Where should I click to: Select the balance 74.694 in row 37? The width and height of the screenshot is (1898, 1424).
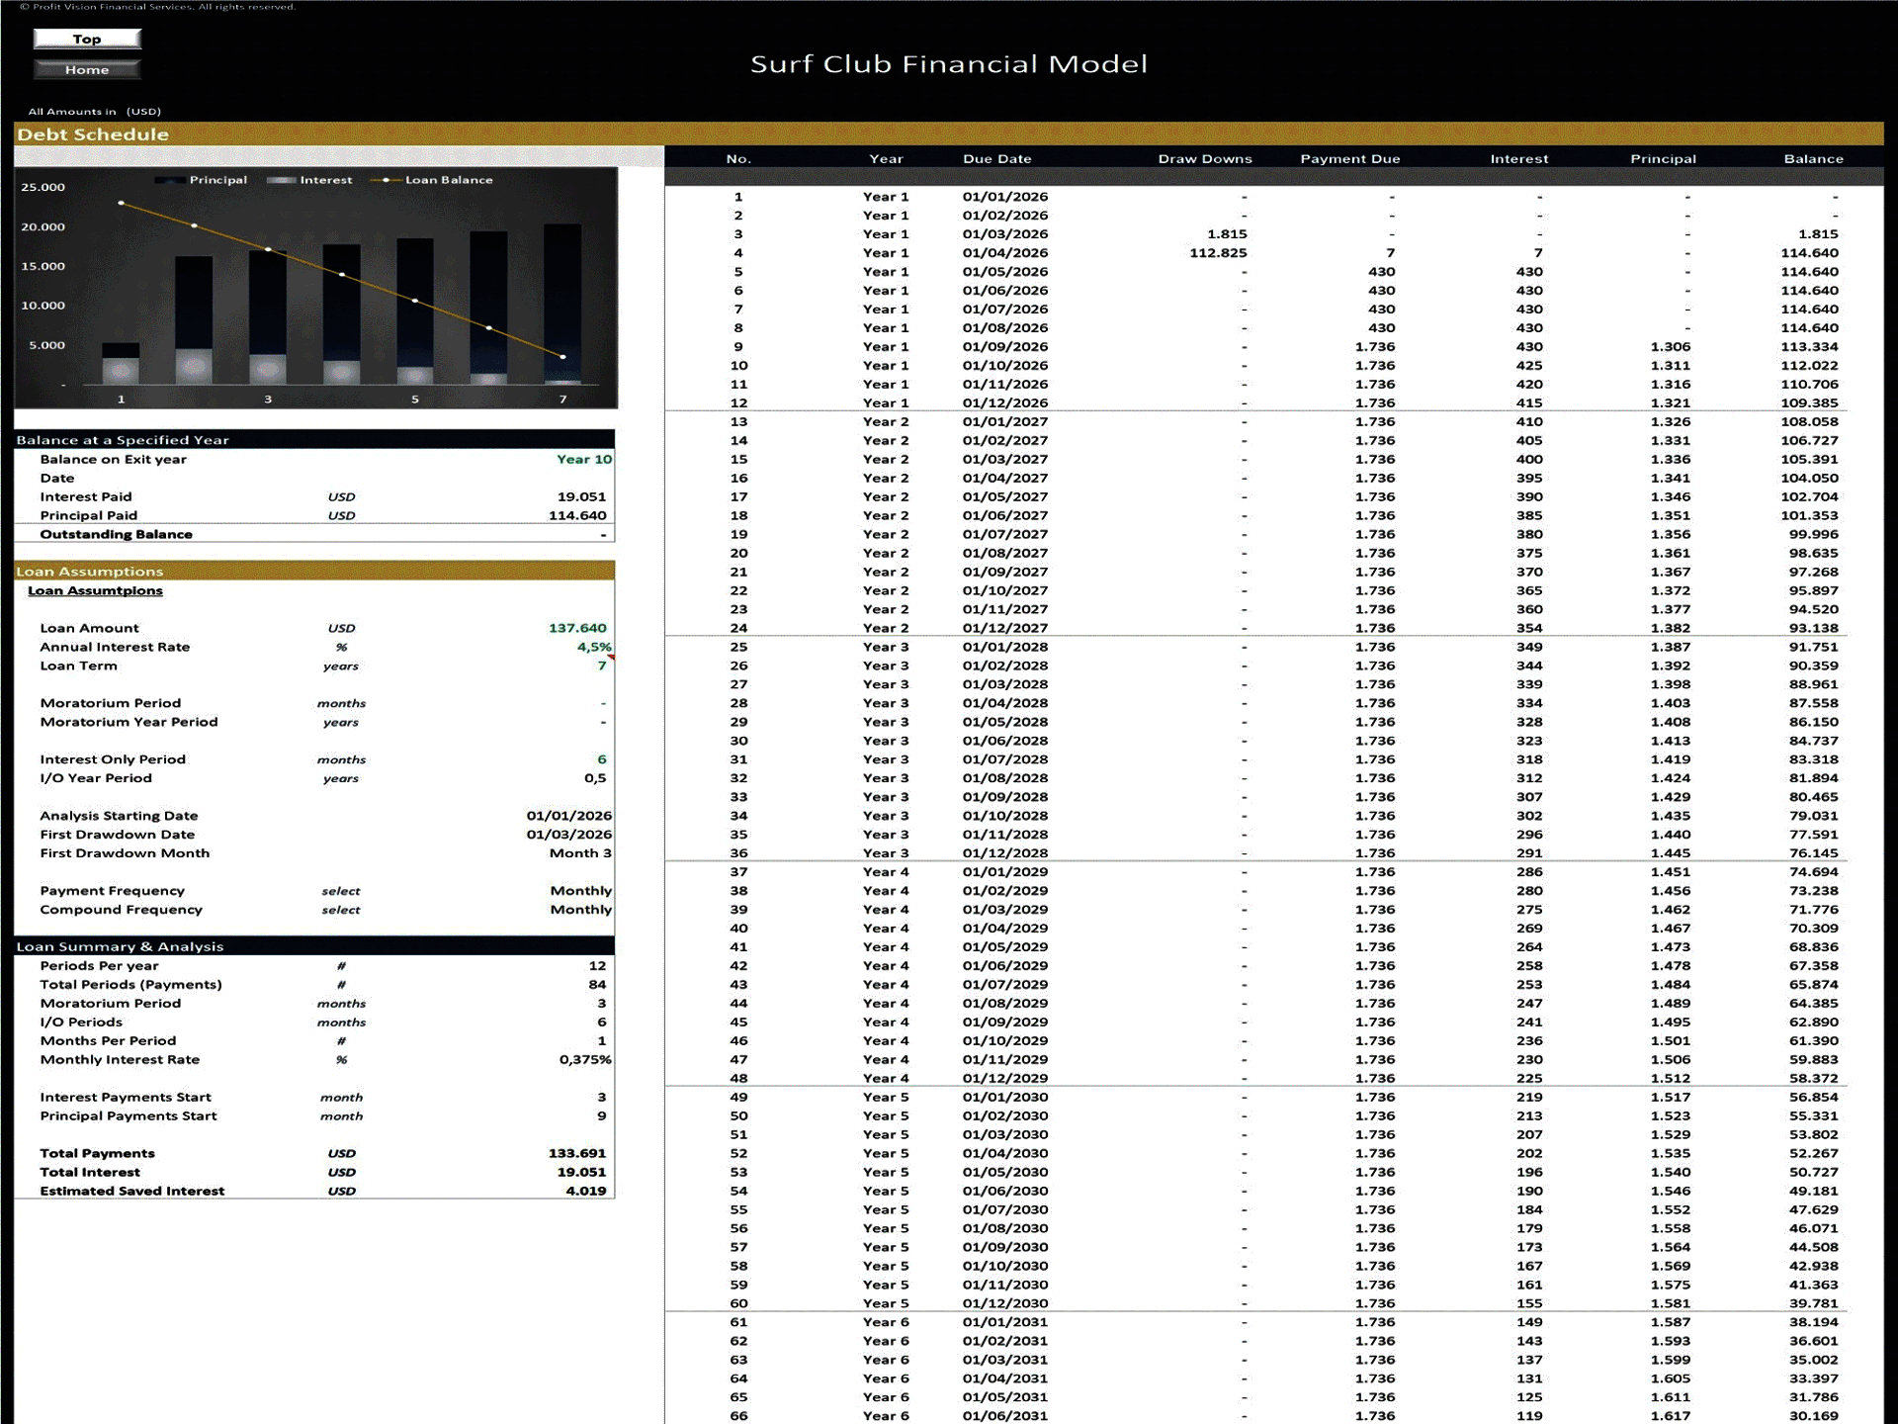[1813, 872]
